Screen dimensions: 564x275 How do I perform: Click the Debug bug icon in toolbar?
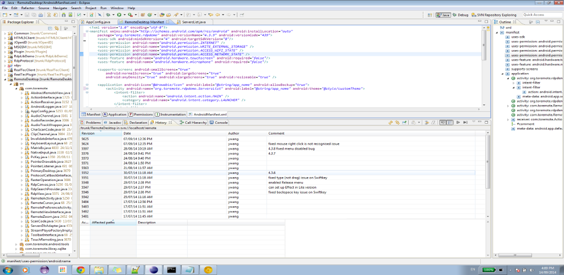[x=108, y=15]
